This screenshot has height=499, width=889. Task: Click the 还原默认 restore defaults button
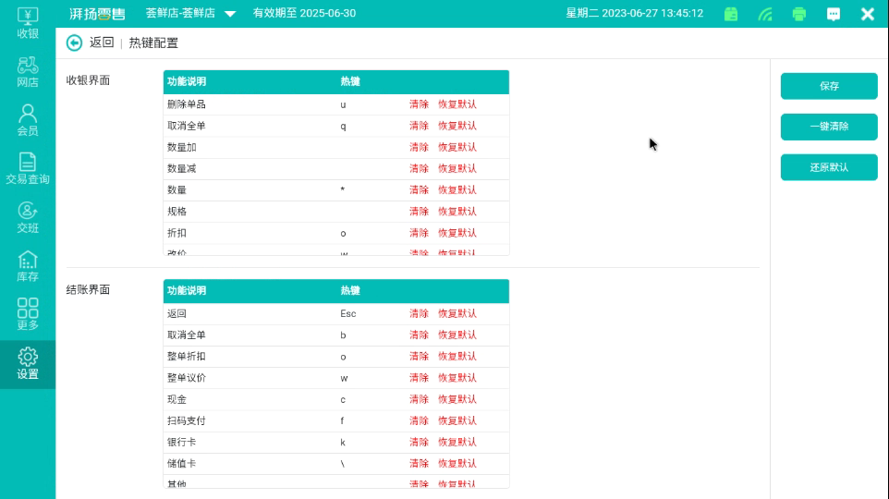829,167
